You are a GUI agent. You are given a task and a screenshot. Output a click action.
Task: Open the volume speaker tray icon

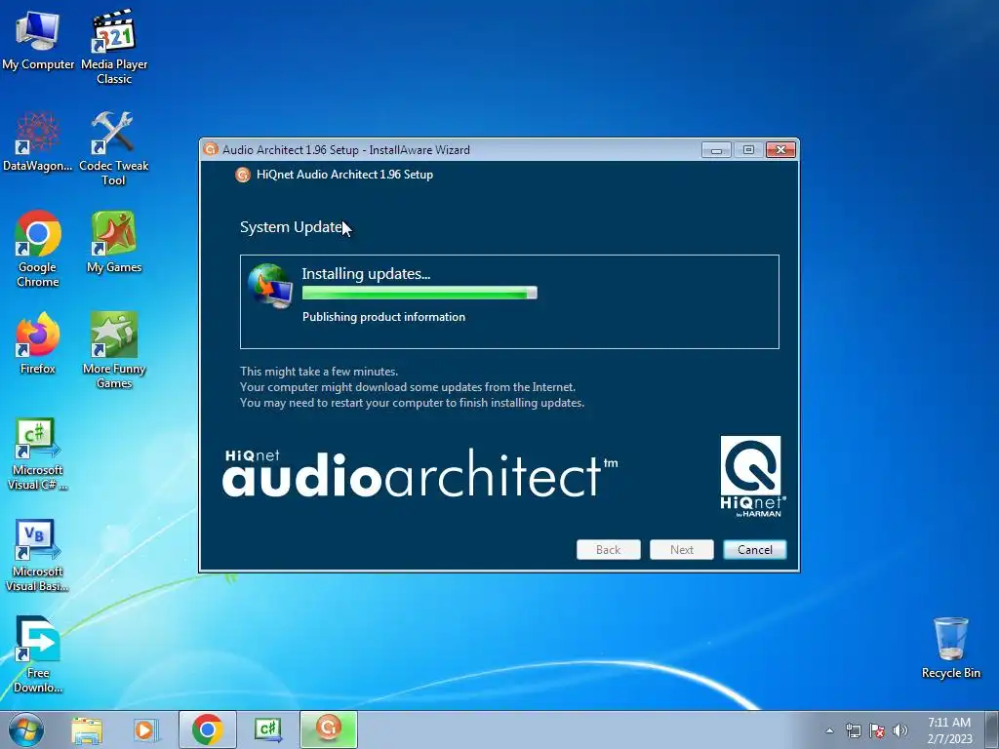pos(900,730)
